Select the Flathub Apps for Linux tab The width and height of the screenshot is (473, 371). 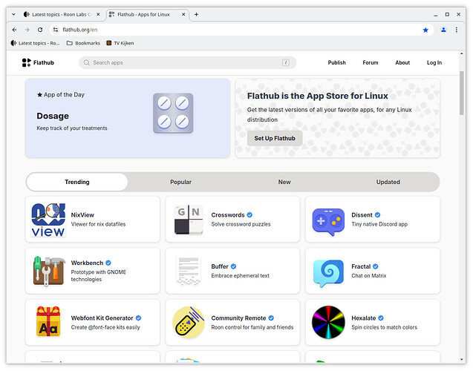[x=147, y=14]
